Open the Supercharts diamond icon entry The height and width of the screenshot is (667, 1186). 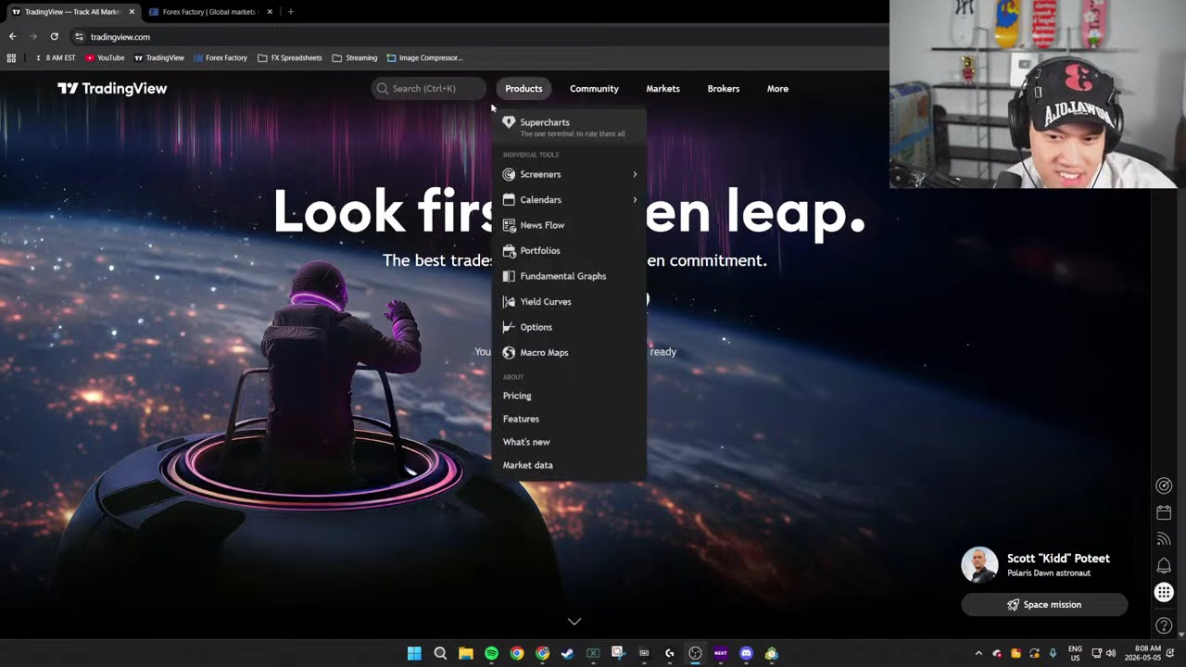tap(509, 122)
